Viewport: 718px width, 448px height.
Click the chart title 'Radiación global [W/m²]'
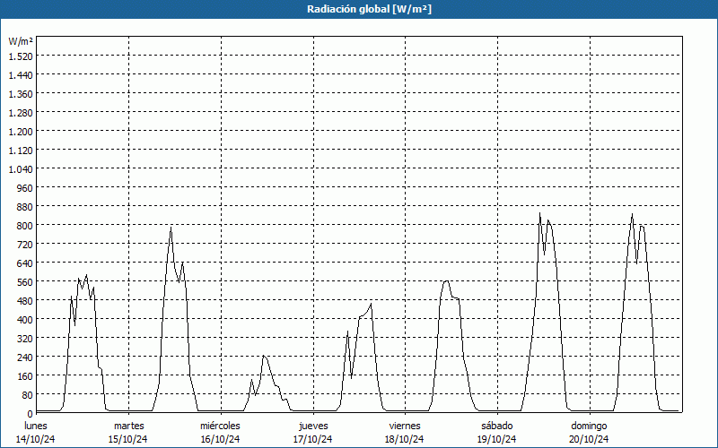pyautogui.click(x=369, y=9)
